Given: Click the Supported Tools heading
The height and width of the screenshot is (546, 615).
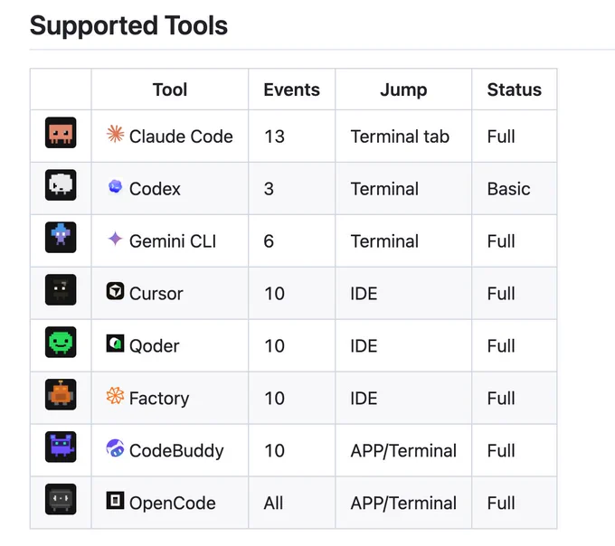Looking at the screenshot, I should 128,26.
